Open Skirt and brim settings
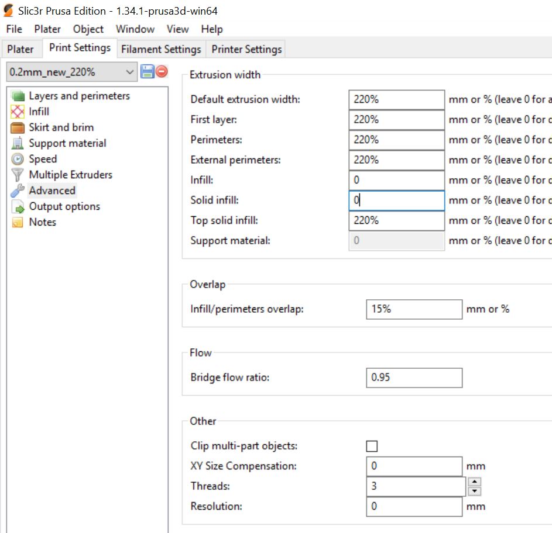552x533 pixels. click(61, 127)
